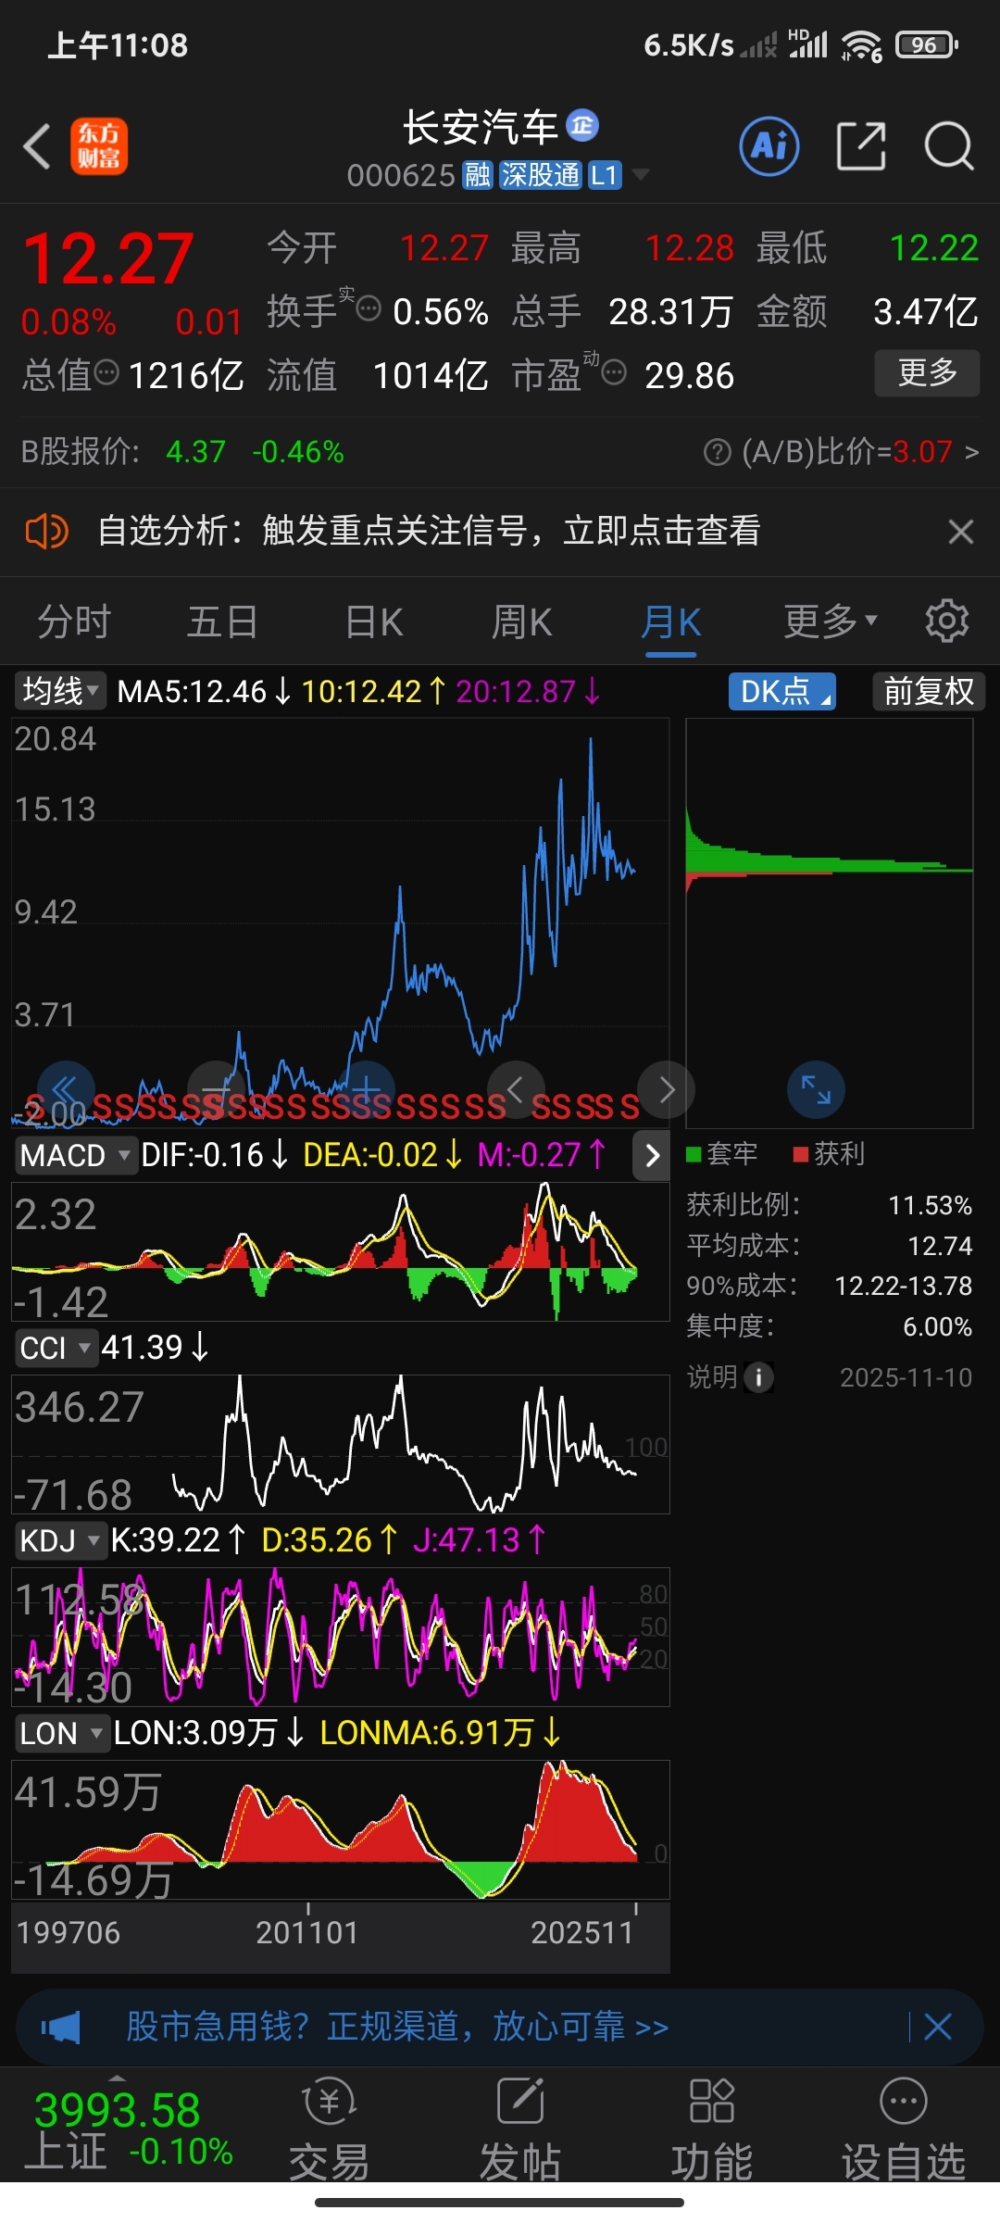Screen dimensions: 1000x2223
Task: Expand the index bar above 上证 3993.58
Action: click(x=118, y=2078)
